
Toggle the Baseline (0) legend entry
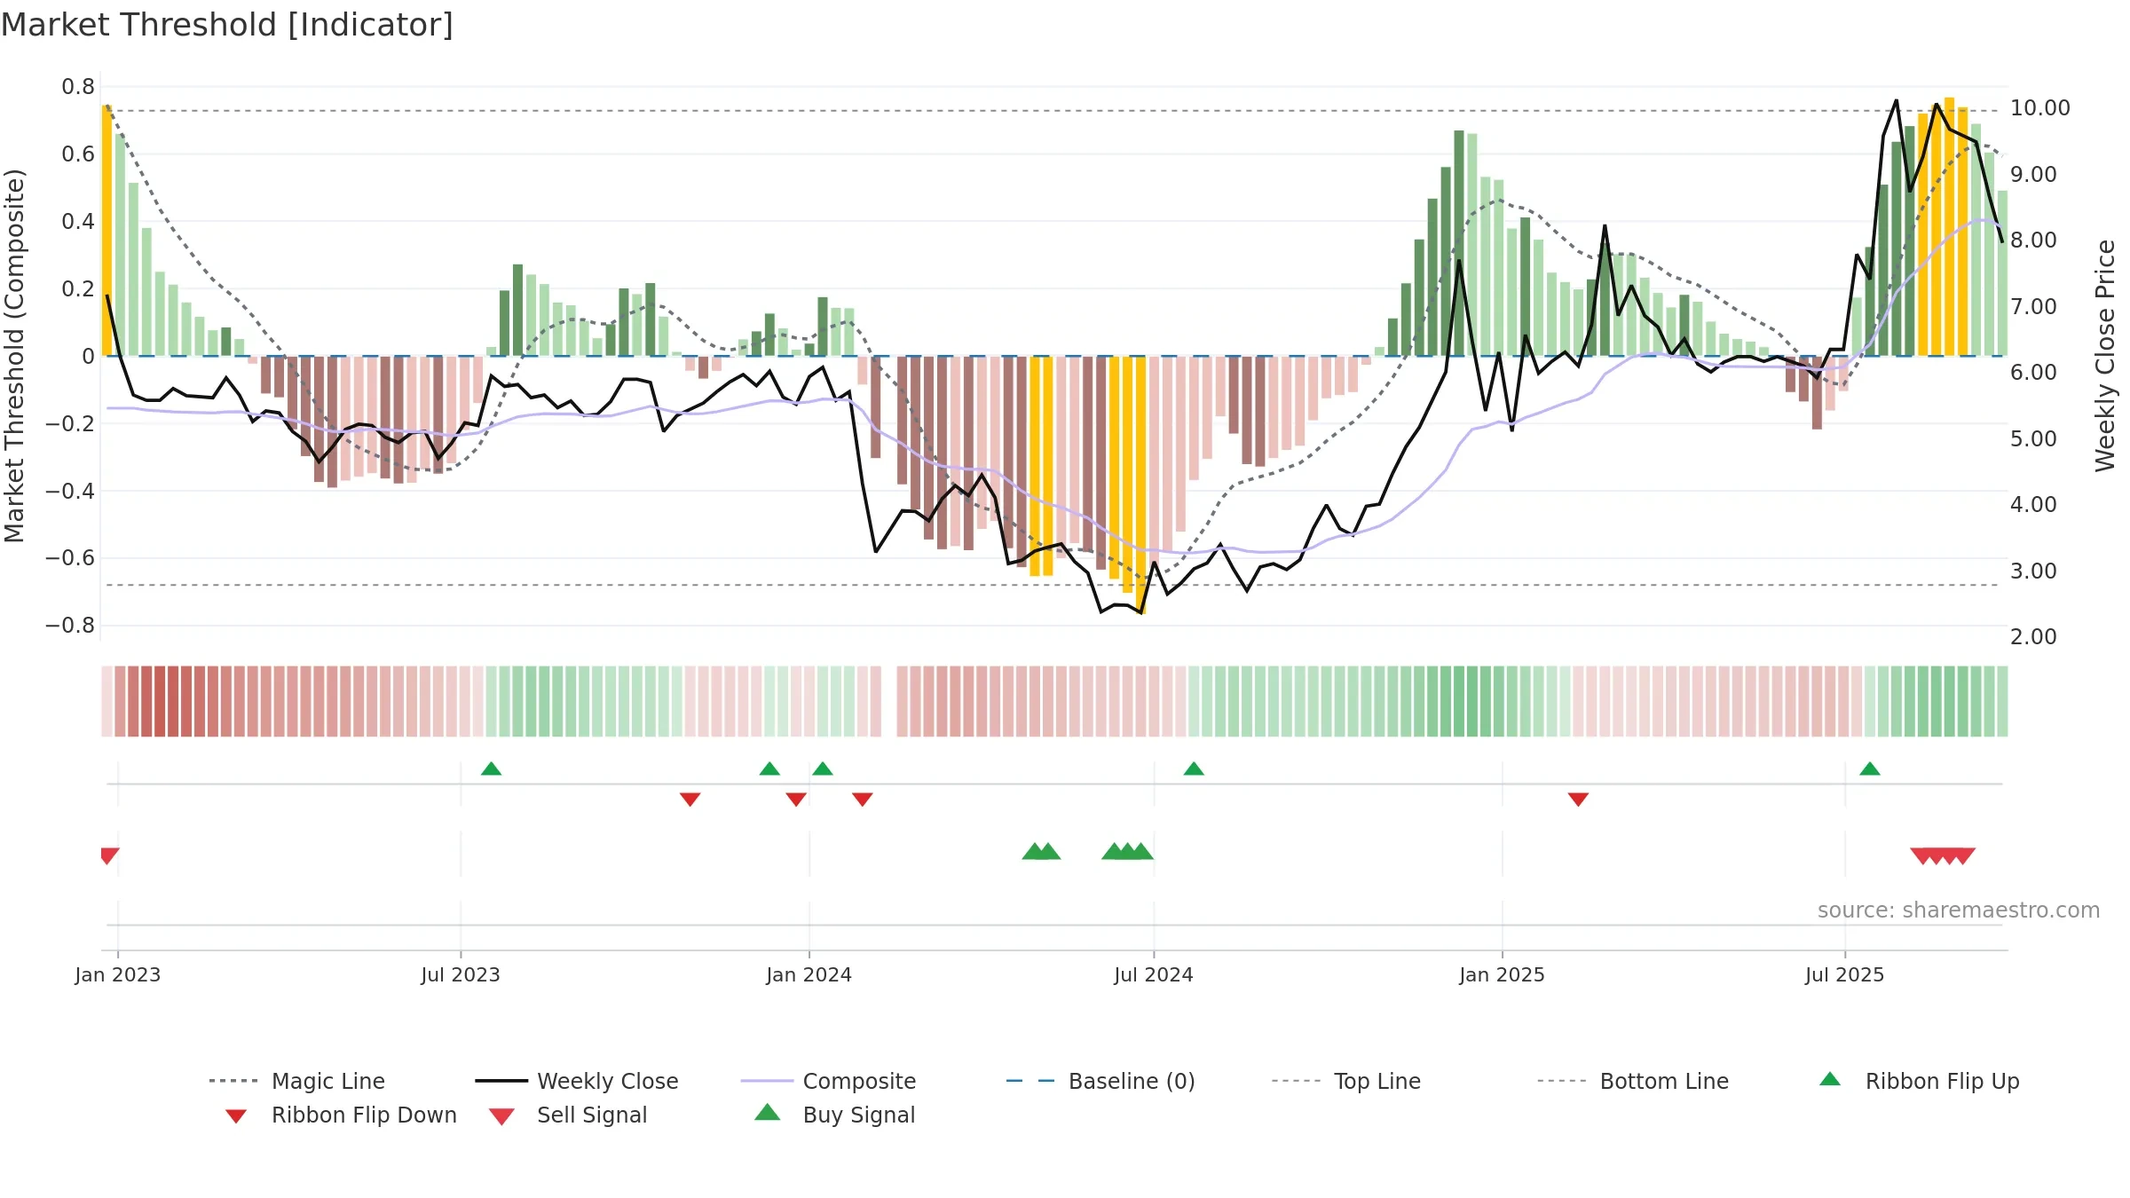point(1100,1081)
